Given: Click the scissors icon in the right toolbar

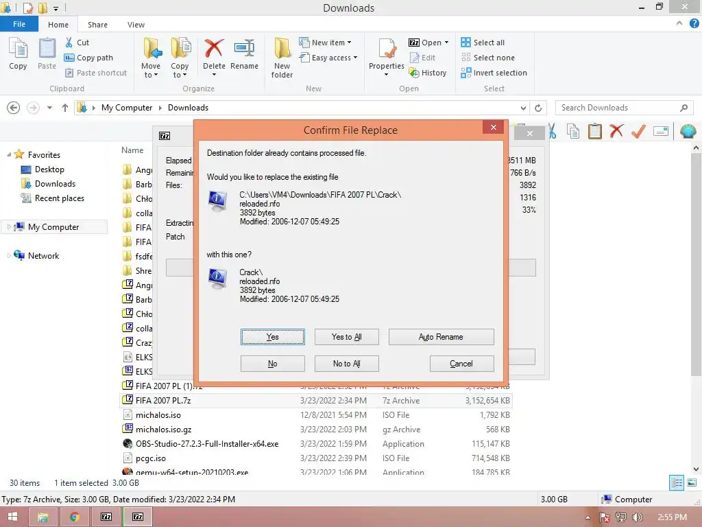Looking at the screenshot, I should click(x=552, y=131).
